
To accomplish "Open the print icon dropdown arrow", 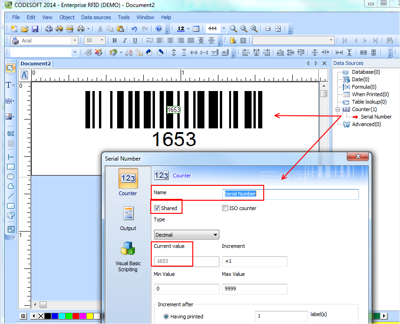I will (88, 29).
